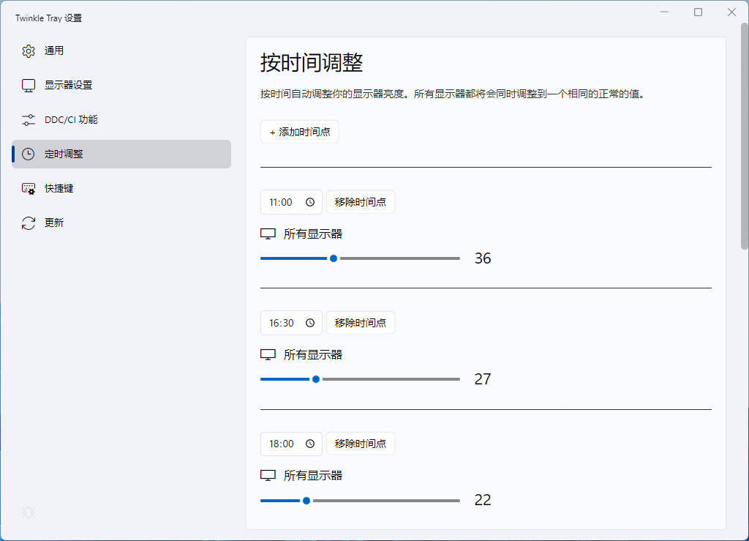Click the clock icon for 定时调整

coord(29,154)
